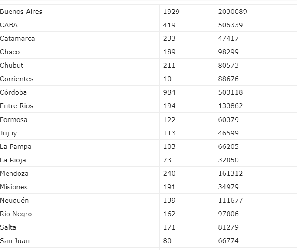The image size is (297, 250).
Task: Click the 503118 number cell
Action: [x=231, y=92]
